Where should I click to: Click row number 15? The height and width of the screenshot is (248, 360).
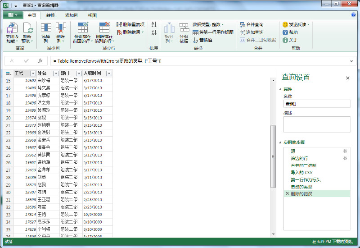8,81
